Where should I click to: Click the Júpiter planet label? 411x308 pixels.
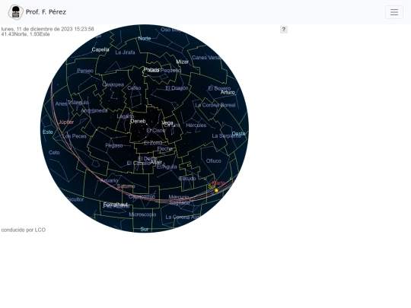(x=66, y=122)
